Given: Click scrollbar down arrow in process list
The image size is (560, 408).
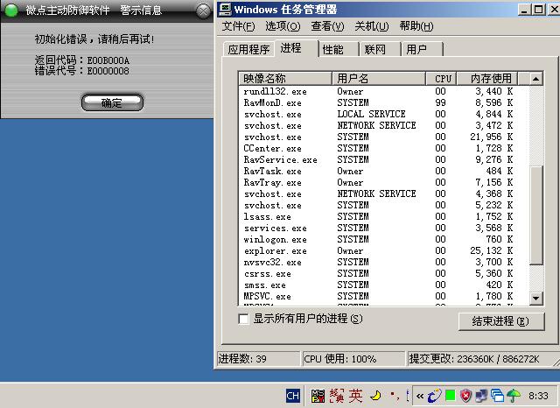Looking at the screenshot, I should (x=535, y=298).
